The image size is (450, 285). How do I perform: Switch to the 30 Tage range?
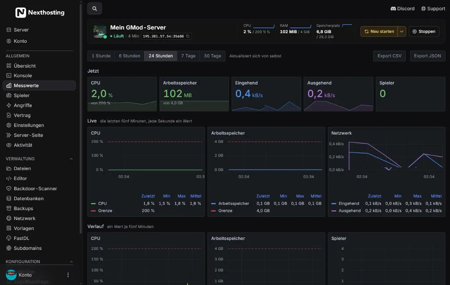(212, 56)
